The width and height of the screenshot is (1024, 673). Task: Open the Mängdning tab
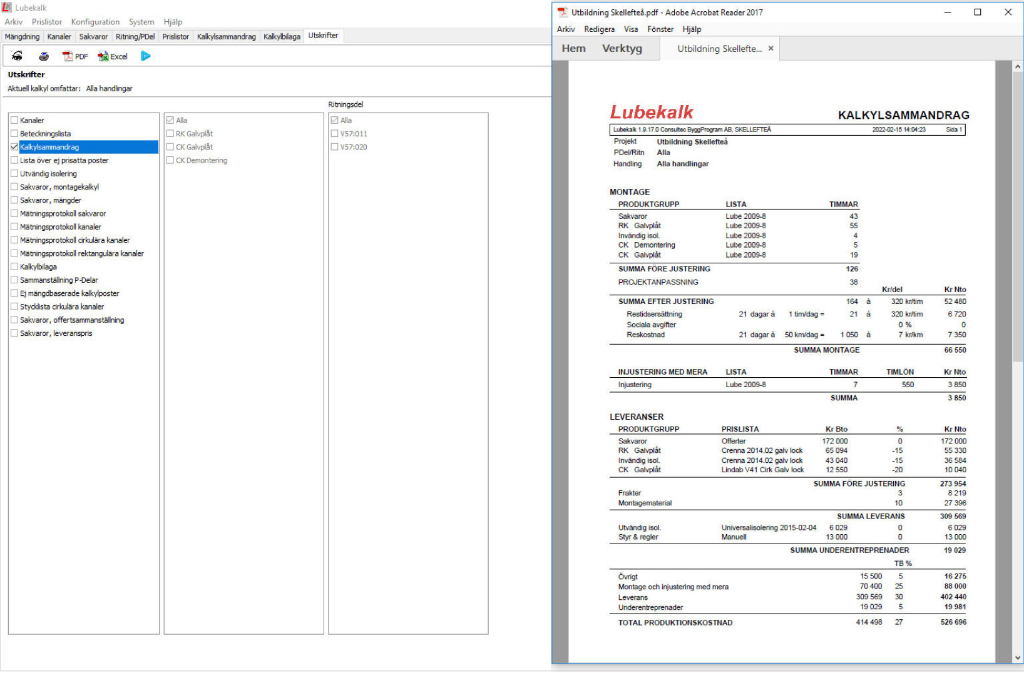coord(22,36)
